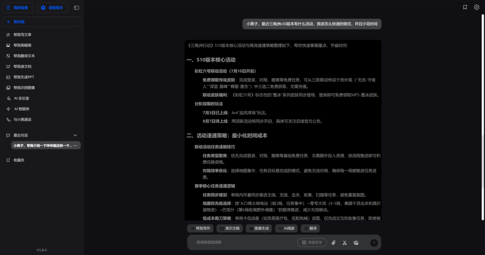Click the 帮我写作 quick skill button

(200, 229)
